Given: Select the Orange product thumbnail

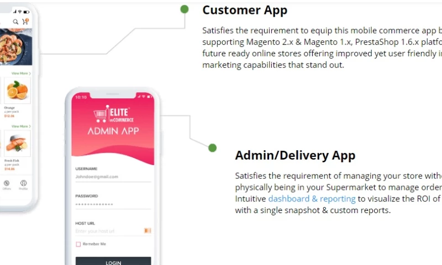Looking at the screenshot, I should (x=17, y=91).
